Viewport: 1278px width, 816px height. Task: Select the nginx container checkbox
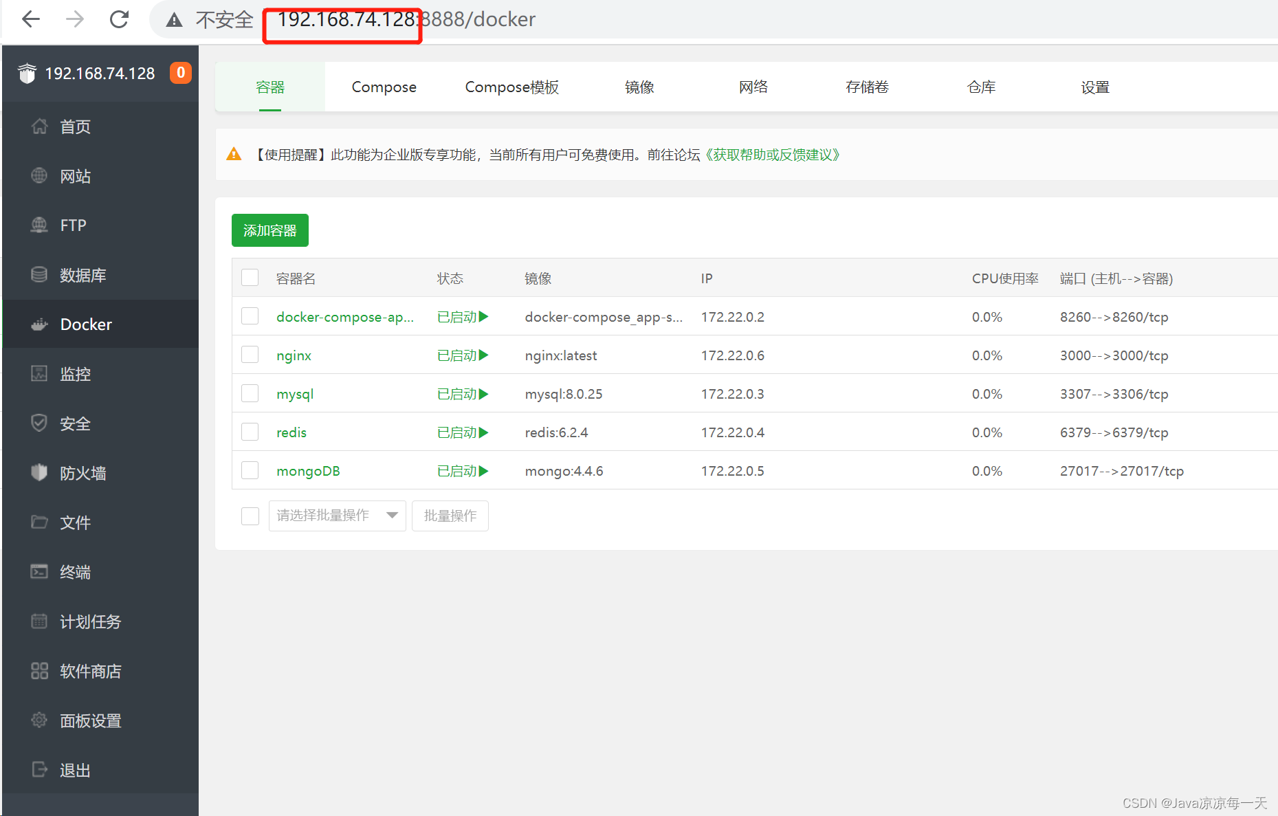[x=250, y=354]
